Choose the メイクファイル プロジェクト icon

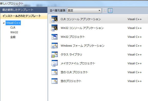coord(54,63)
